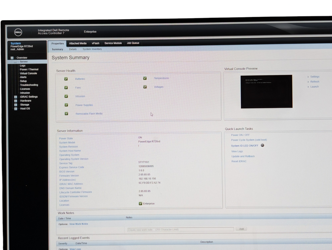
Task: Click the Intrusion health status checkmark icon
Action: 66,96
